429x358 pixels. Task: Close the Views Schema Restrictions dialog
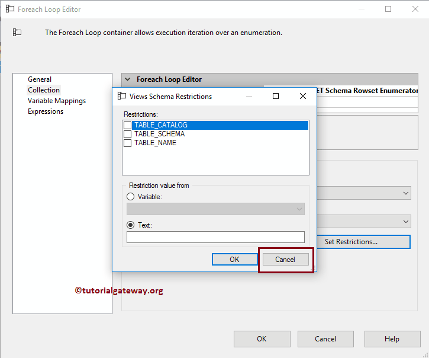click(302, 96)
